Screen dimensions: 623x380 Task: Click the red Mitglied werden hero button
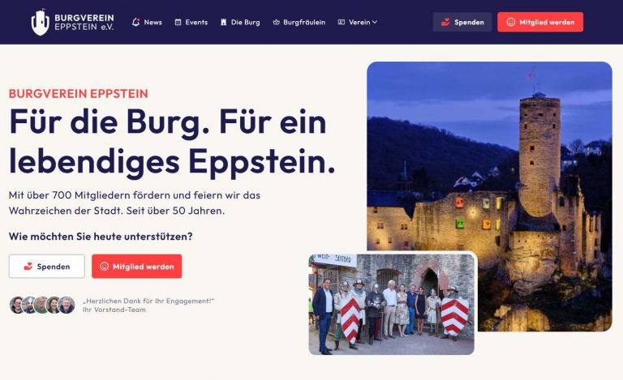point(136,266)
